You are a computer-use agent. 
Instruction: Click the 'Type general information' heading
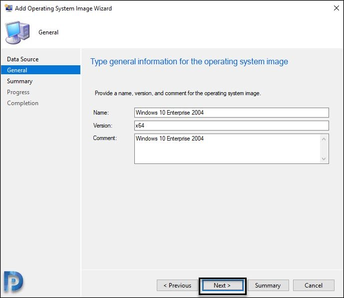pos(189,62)
